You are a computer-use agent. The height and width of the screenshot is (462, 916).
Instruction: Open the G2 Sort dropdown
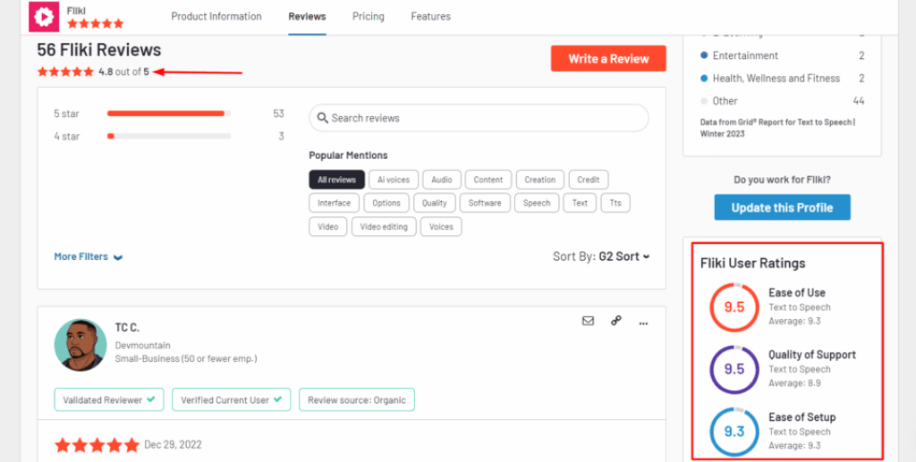tap(623, 256)
